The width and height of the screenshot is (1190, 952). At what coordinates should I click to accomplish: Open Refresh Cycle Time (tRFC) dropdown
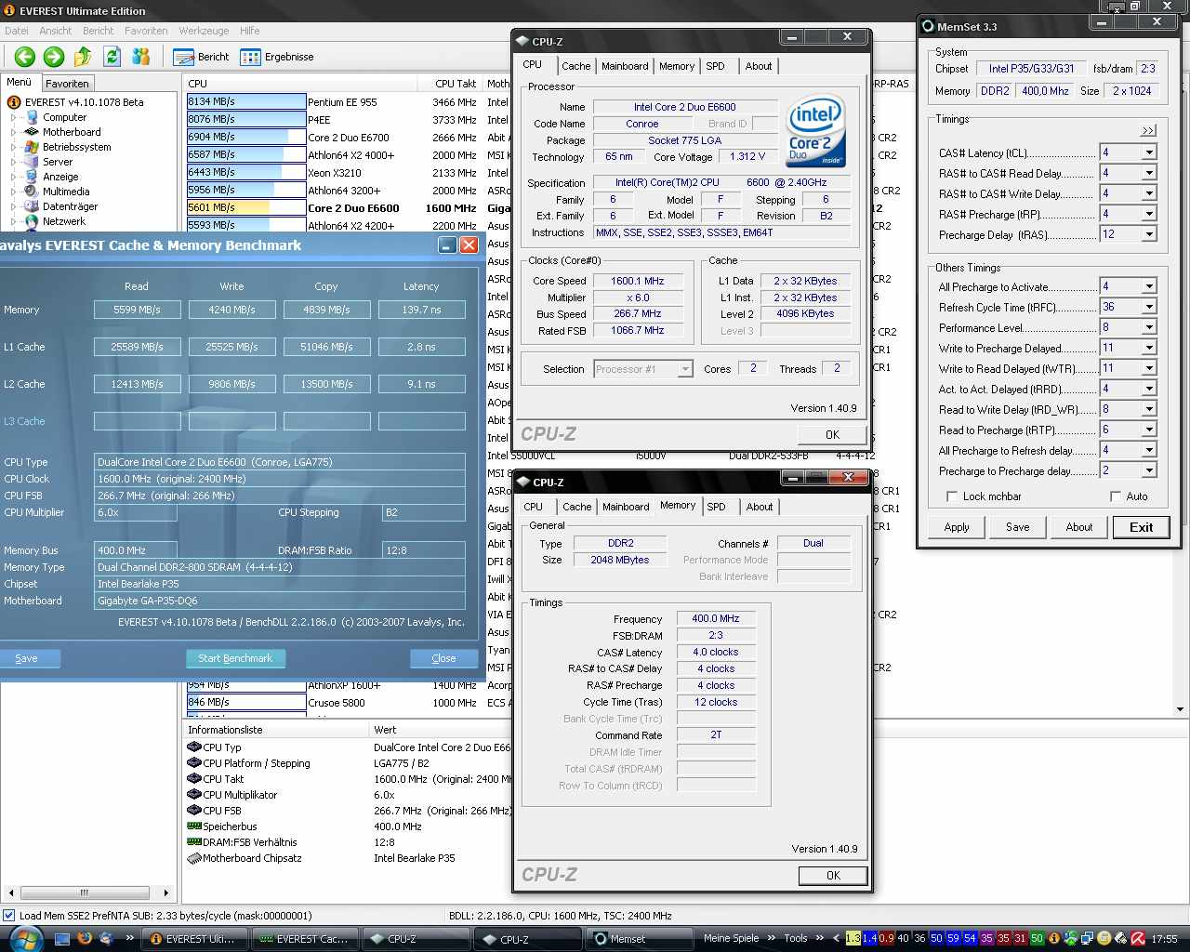(1149, 307)
